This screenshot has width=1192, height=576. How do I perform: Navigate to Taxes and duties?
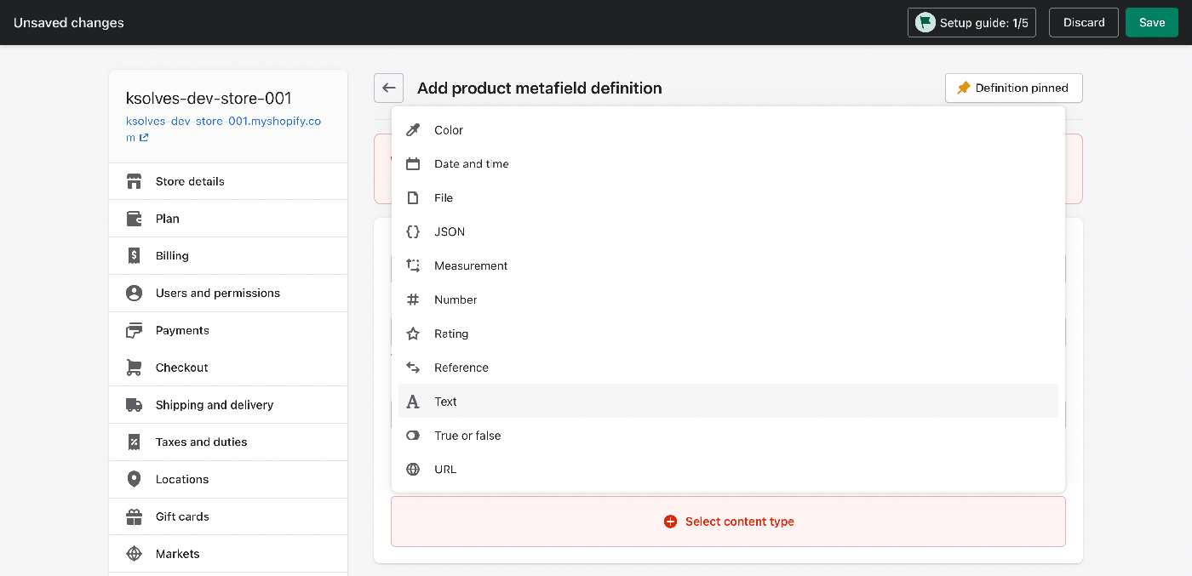click(x=228, y=442)
